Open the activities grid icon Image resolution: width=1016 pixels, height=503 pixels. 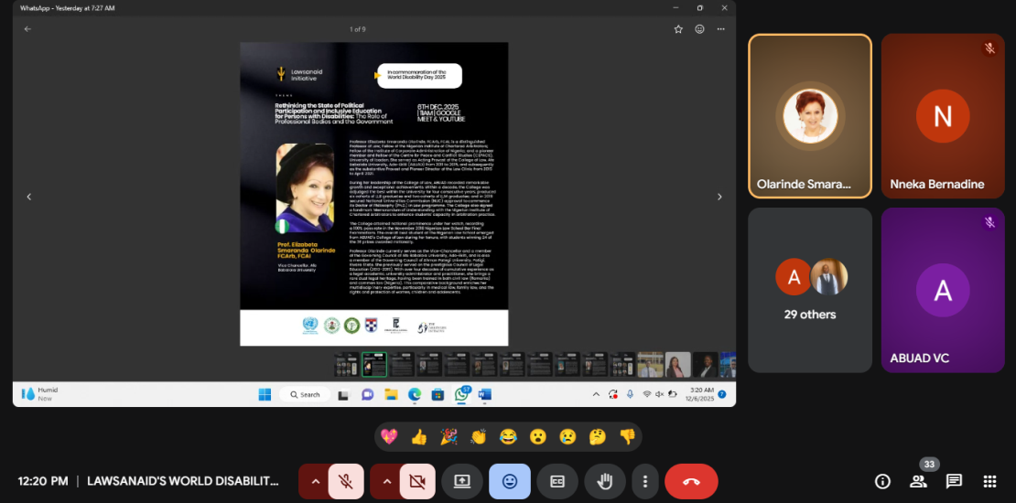coord(989,481)
